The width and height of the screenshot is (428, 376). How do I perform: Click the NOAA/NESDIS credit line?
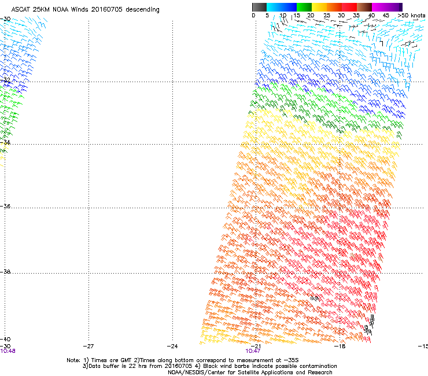pyautogui.click(x=250, y=373)
